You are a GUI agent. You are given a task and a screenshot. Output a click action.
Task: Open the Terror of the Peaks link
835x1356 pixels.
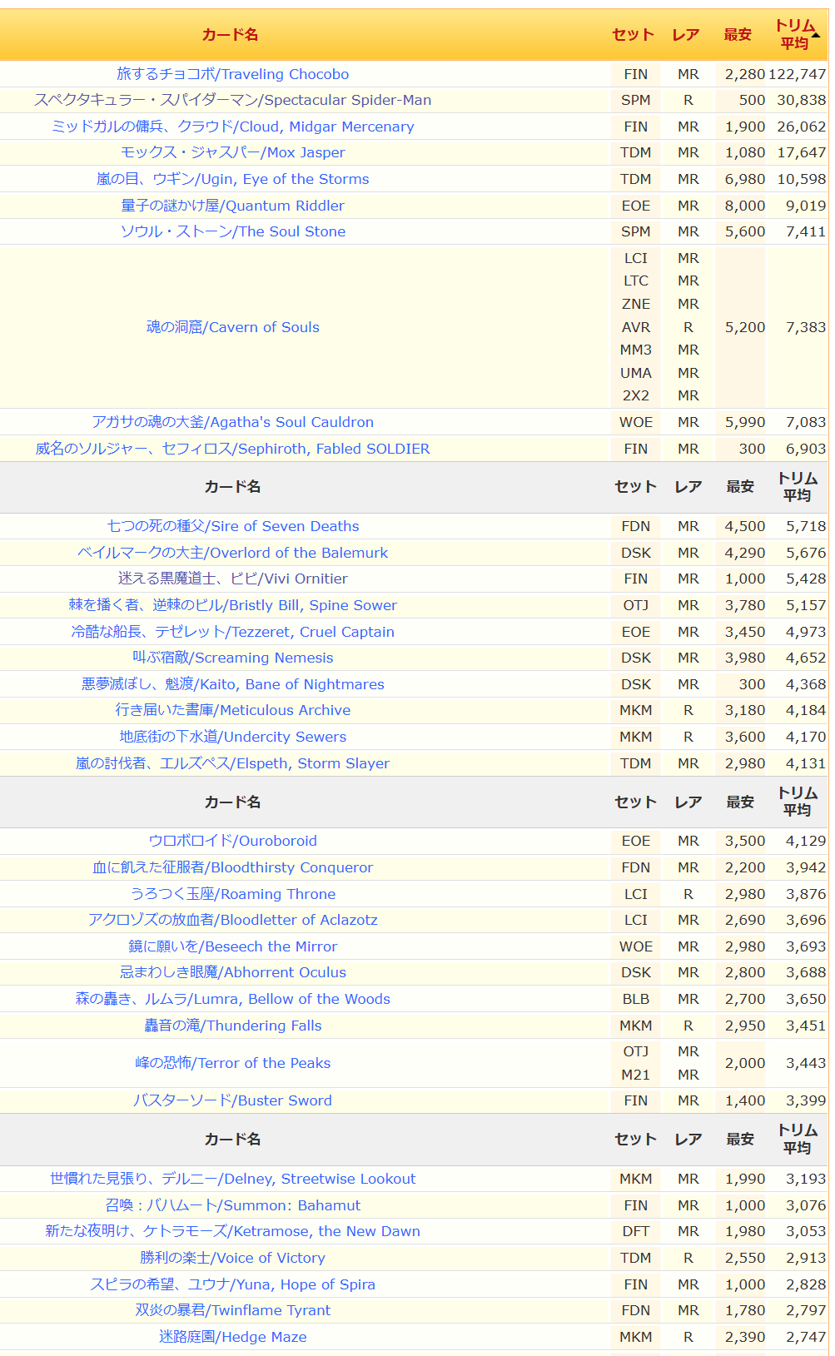[232, 1063]
